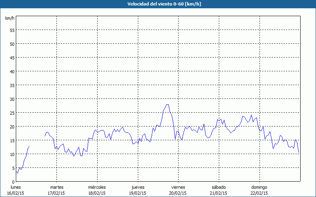Select the 50 tick label on the y-axis

[12, 44]
